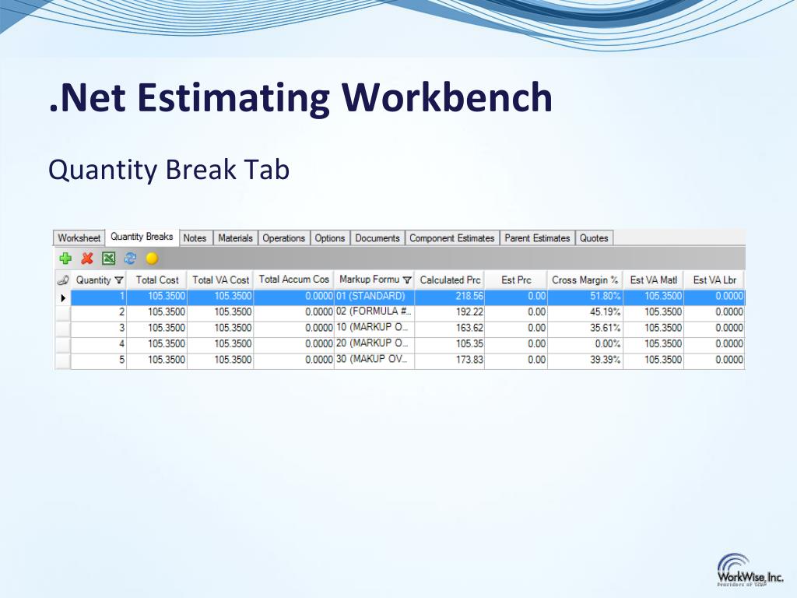Open the Notes tab
The width and height of the screenshot is (797, 598).
(195, 238)
